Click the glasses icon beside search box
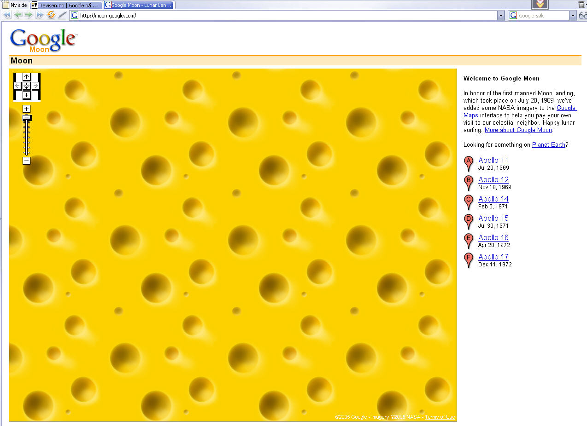Screen dimensions: 587x426 (583, 16)
